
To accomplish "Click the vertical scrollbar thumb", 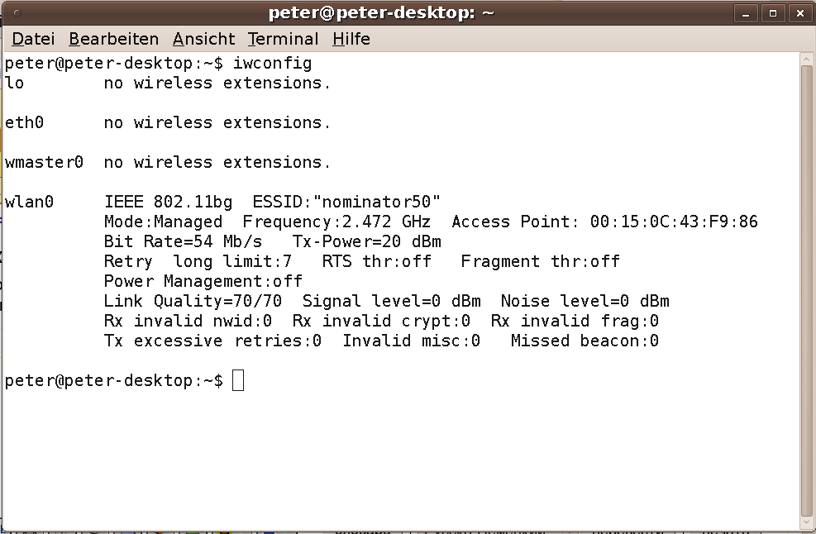I will click(x=806, y=290).
